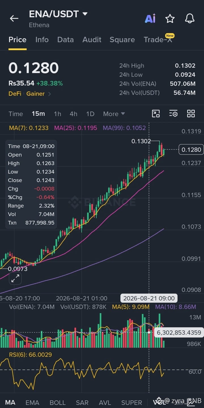The width and height of the screenshot is (204, 408).
Task: Select the 15m interval
Action: (38, 114)
